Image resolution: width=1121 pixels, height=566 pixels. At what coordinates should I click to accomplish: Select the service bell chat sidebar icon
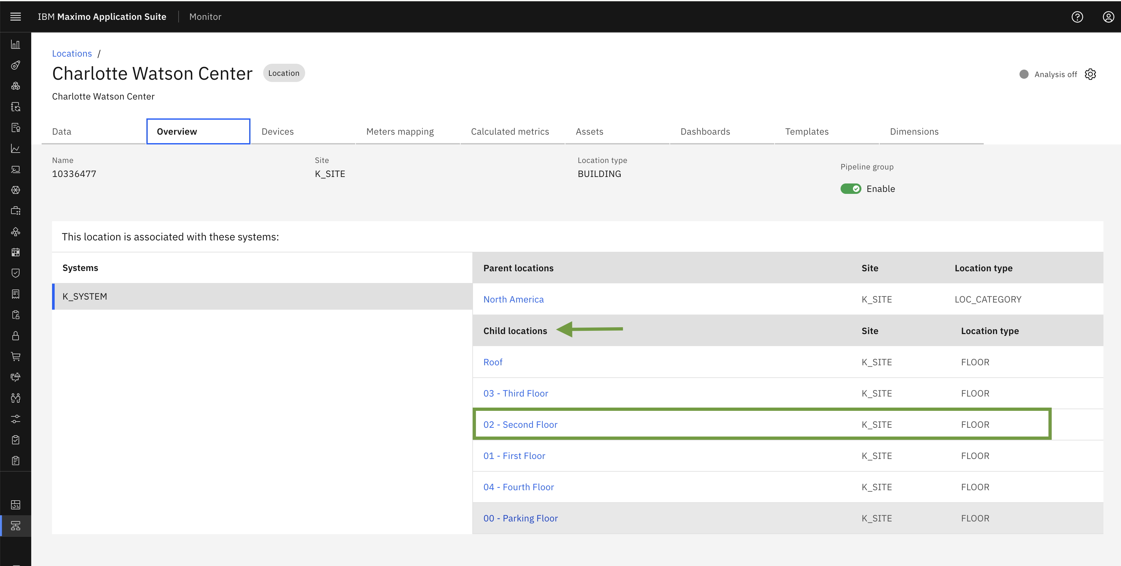coord(16,377)
